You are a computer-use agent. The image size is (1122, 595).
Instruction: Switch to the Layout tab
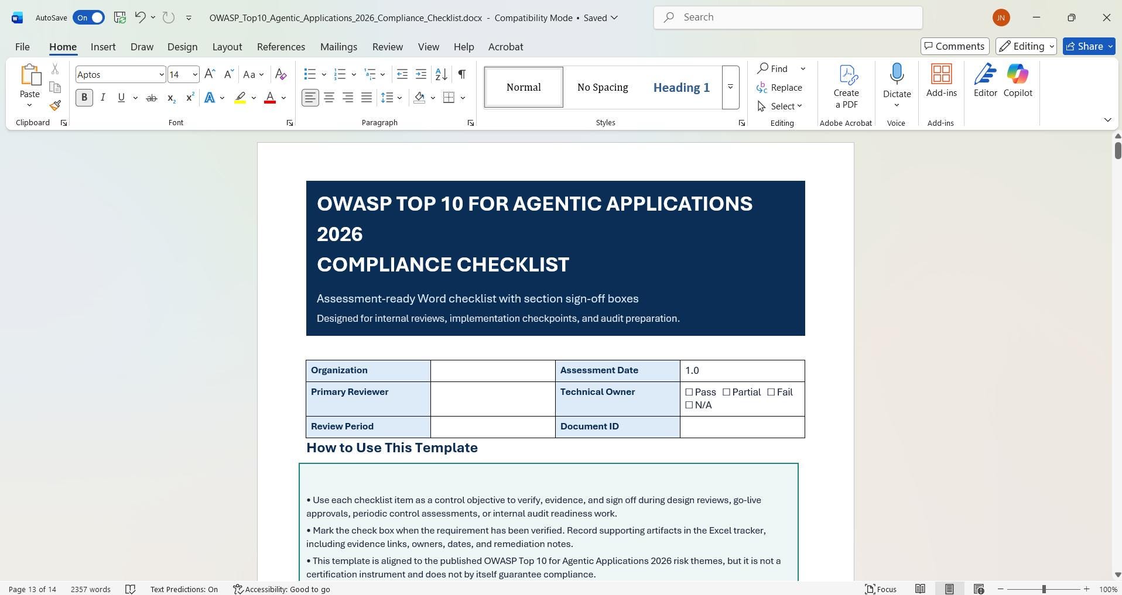(227, 47)
